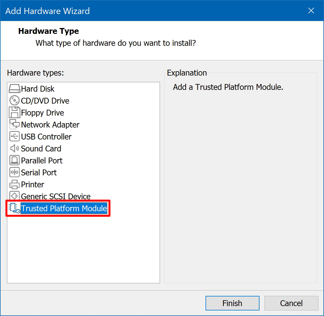Click the Trusted Platform Module chip icon
This screenshot has width=324, height=316.
tap(15, 208)
